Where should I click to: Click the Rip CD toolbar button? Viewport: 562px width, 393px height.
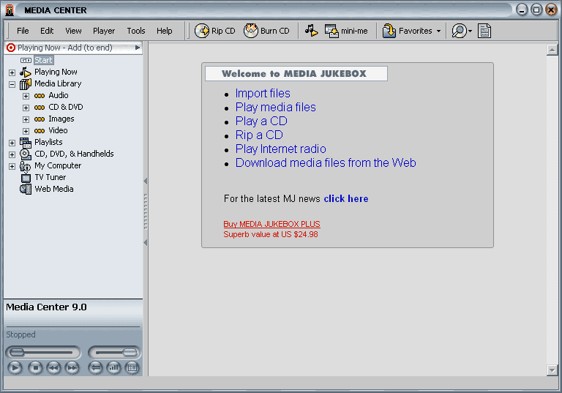(214, 31)
